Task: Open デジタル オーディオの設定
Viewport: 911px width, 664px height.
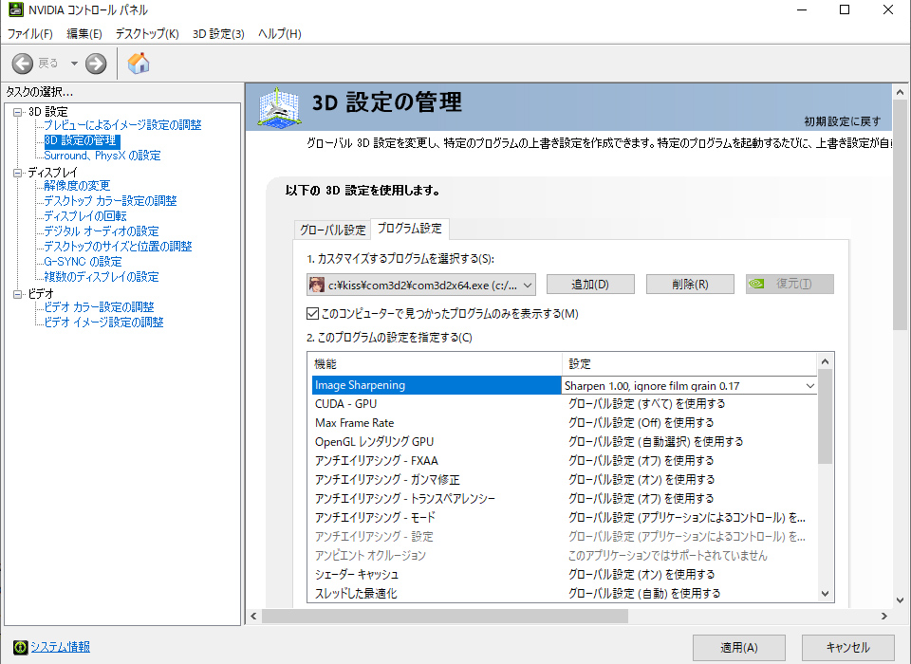Action: pyautogui.click(x=102, y=231)
